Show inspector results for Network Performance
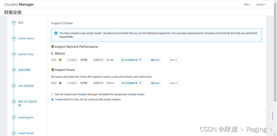Viewport: 277px width, 136px height. [x=131, y=60]
